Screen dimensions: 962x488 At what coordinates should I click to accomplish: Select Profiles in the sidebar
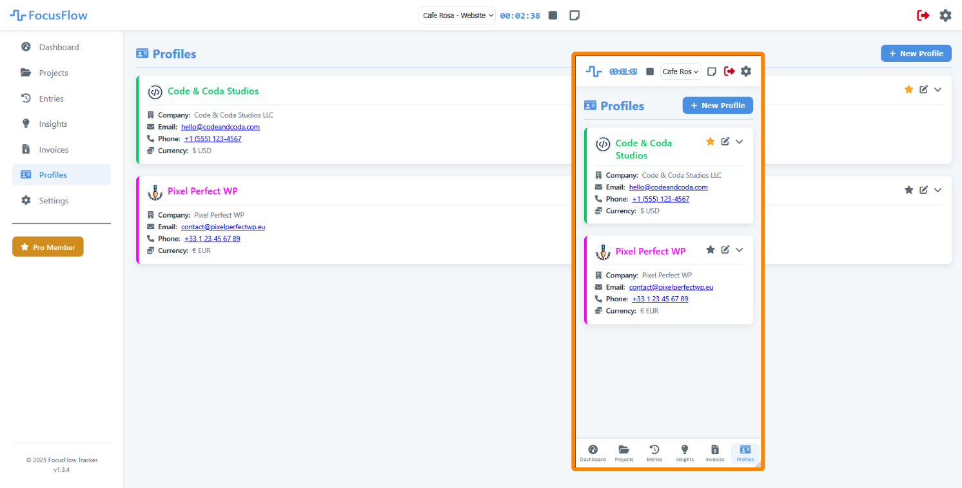coord(61,175)
